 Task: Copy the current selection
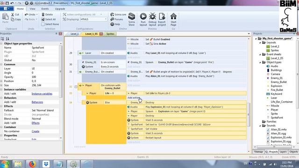point(16,19)
